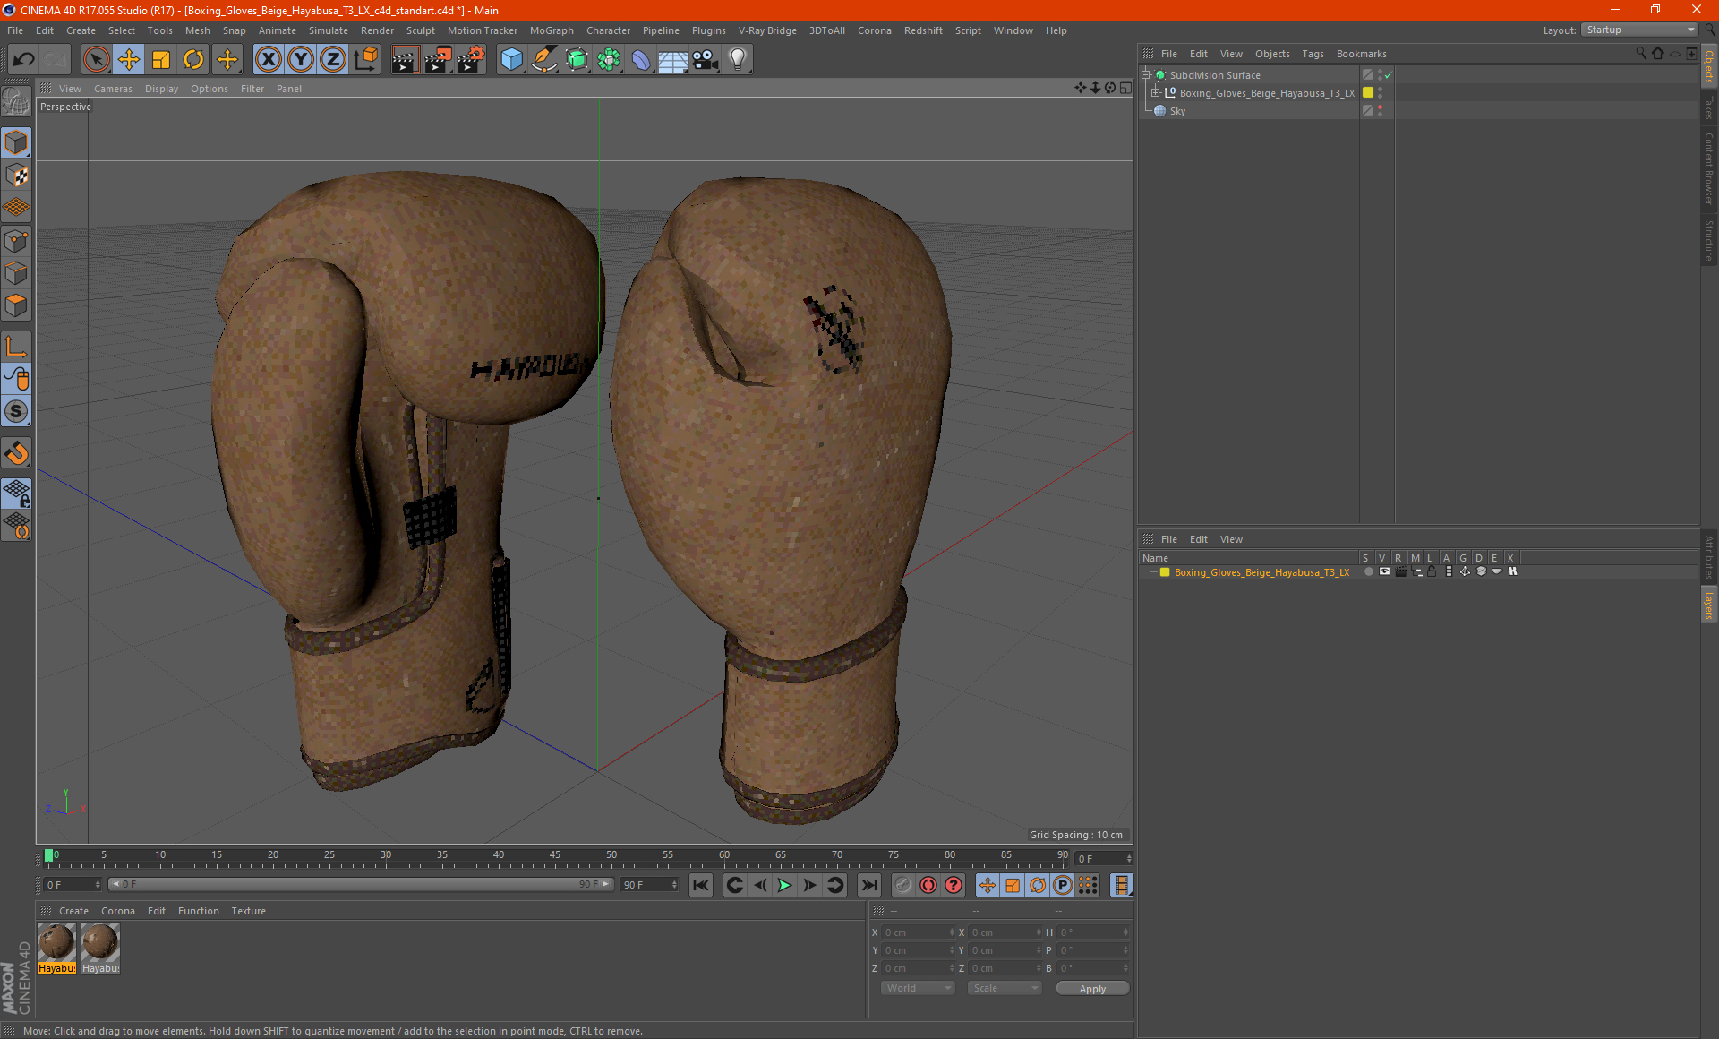
Task: Enable Polygons mode in left sidebar
Action: [x=16, y=305]
